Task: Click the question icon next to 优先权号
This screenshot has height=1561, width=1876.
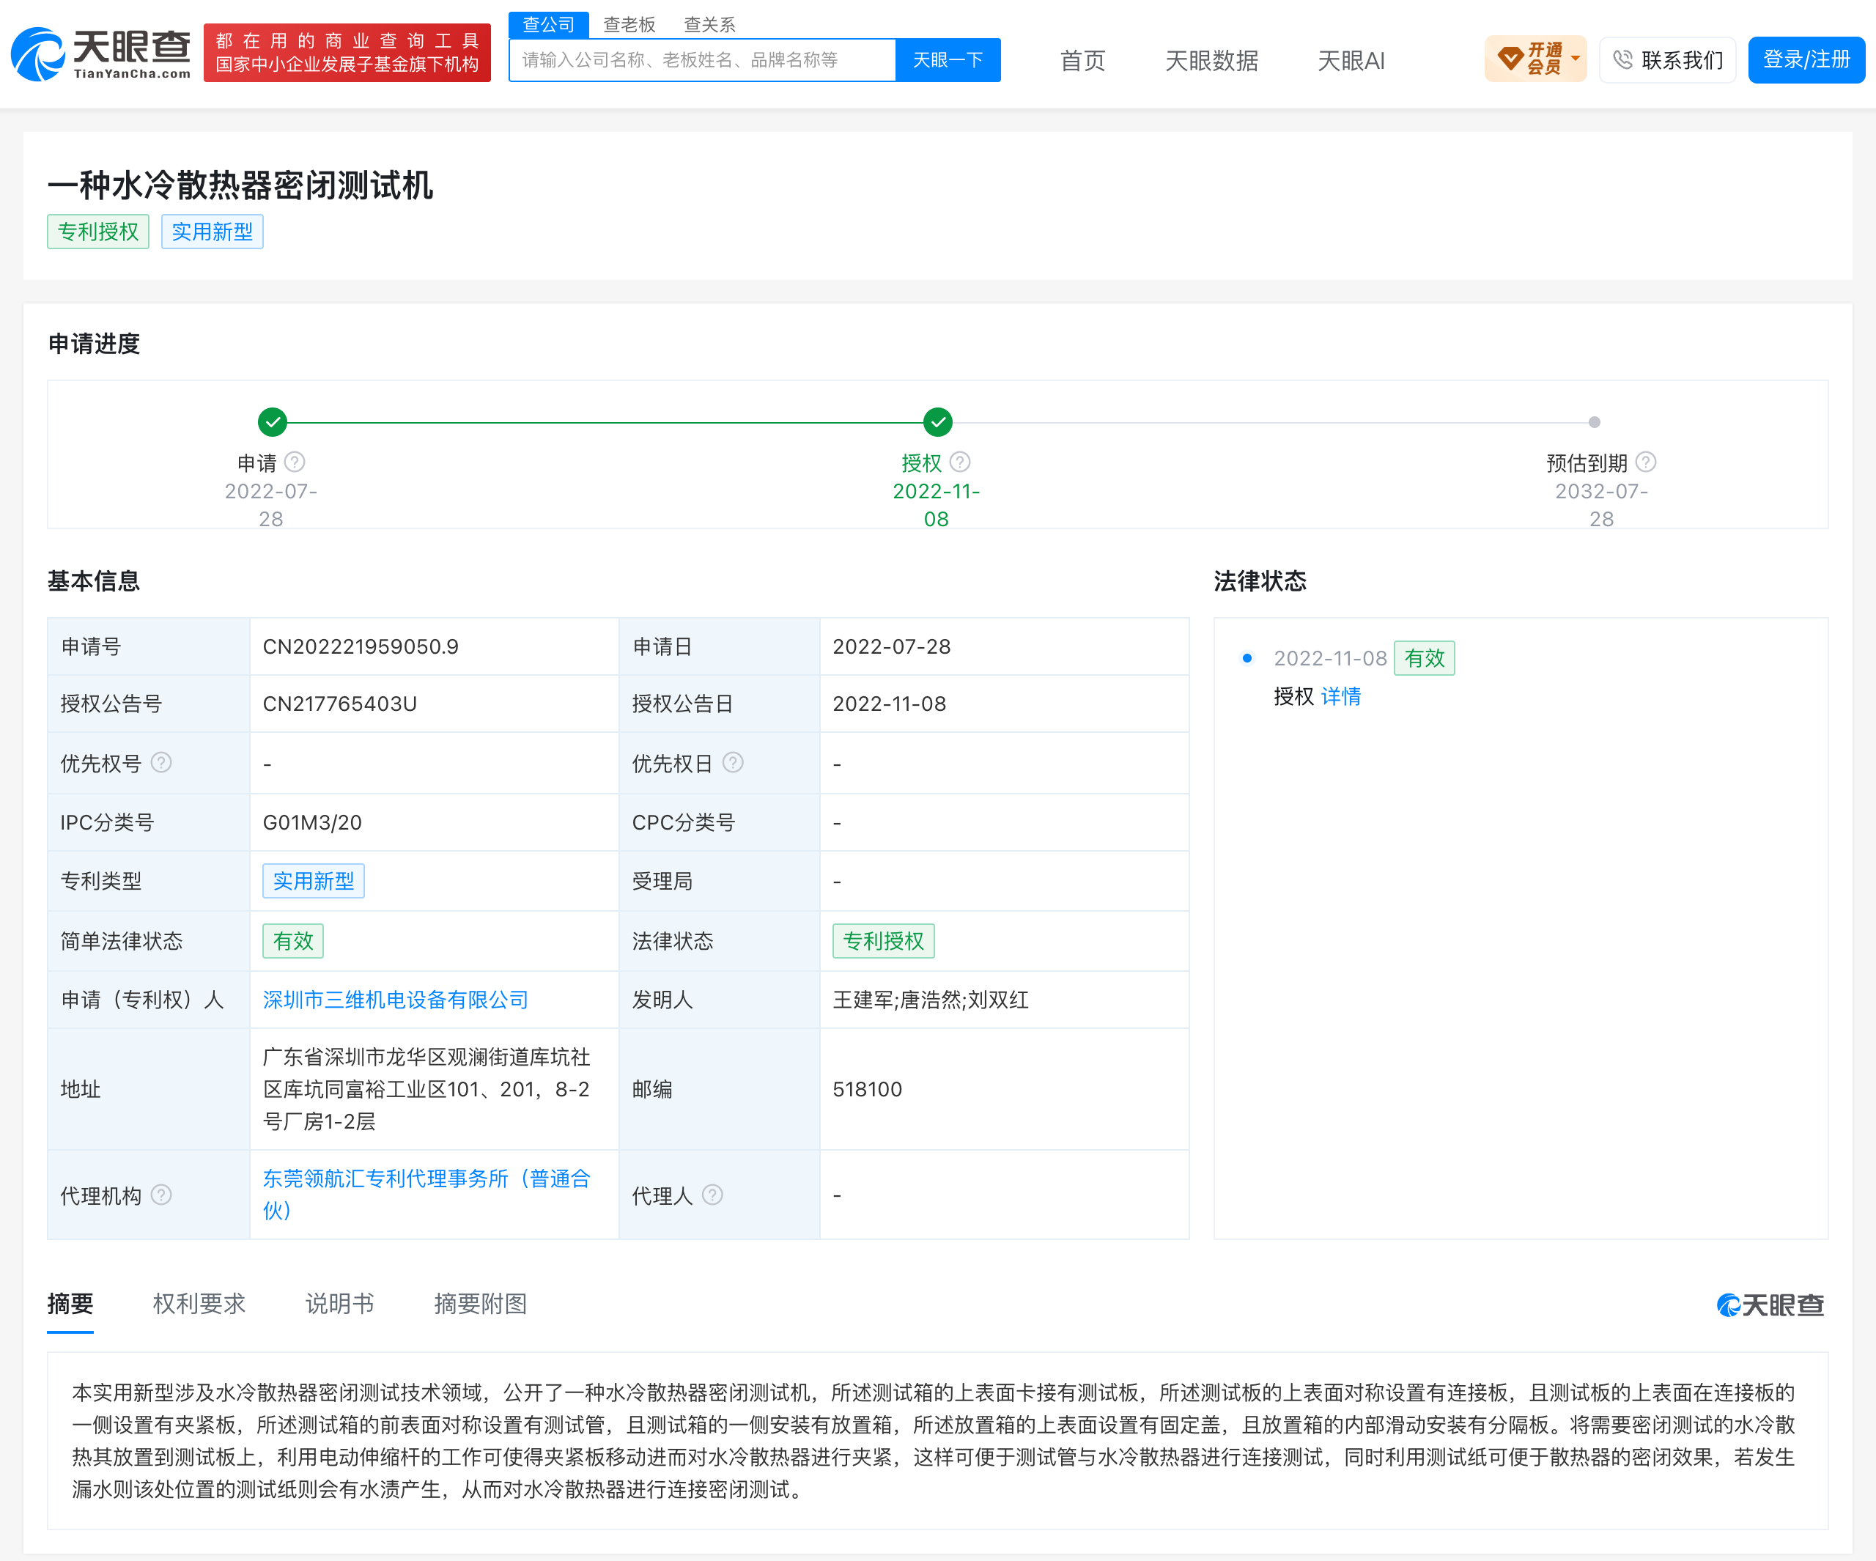Action: (x=160, y=763)
